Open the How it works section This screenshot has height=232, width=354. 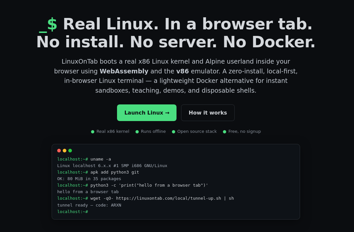click(x=208, y=113)
